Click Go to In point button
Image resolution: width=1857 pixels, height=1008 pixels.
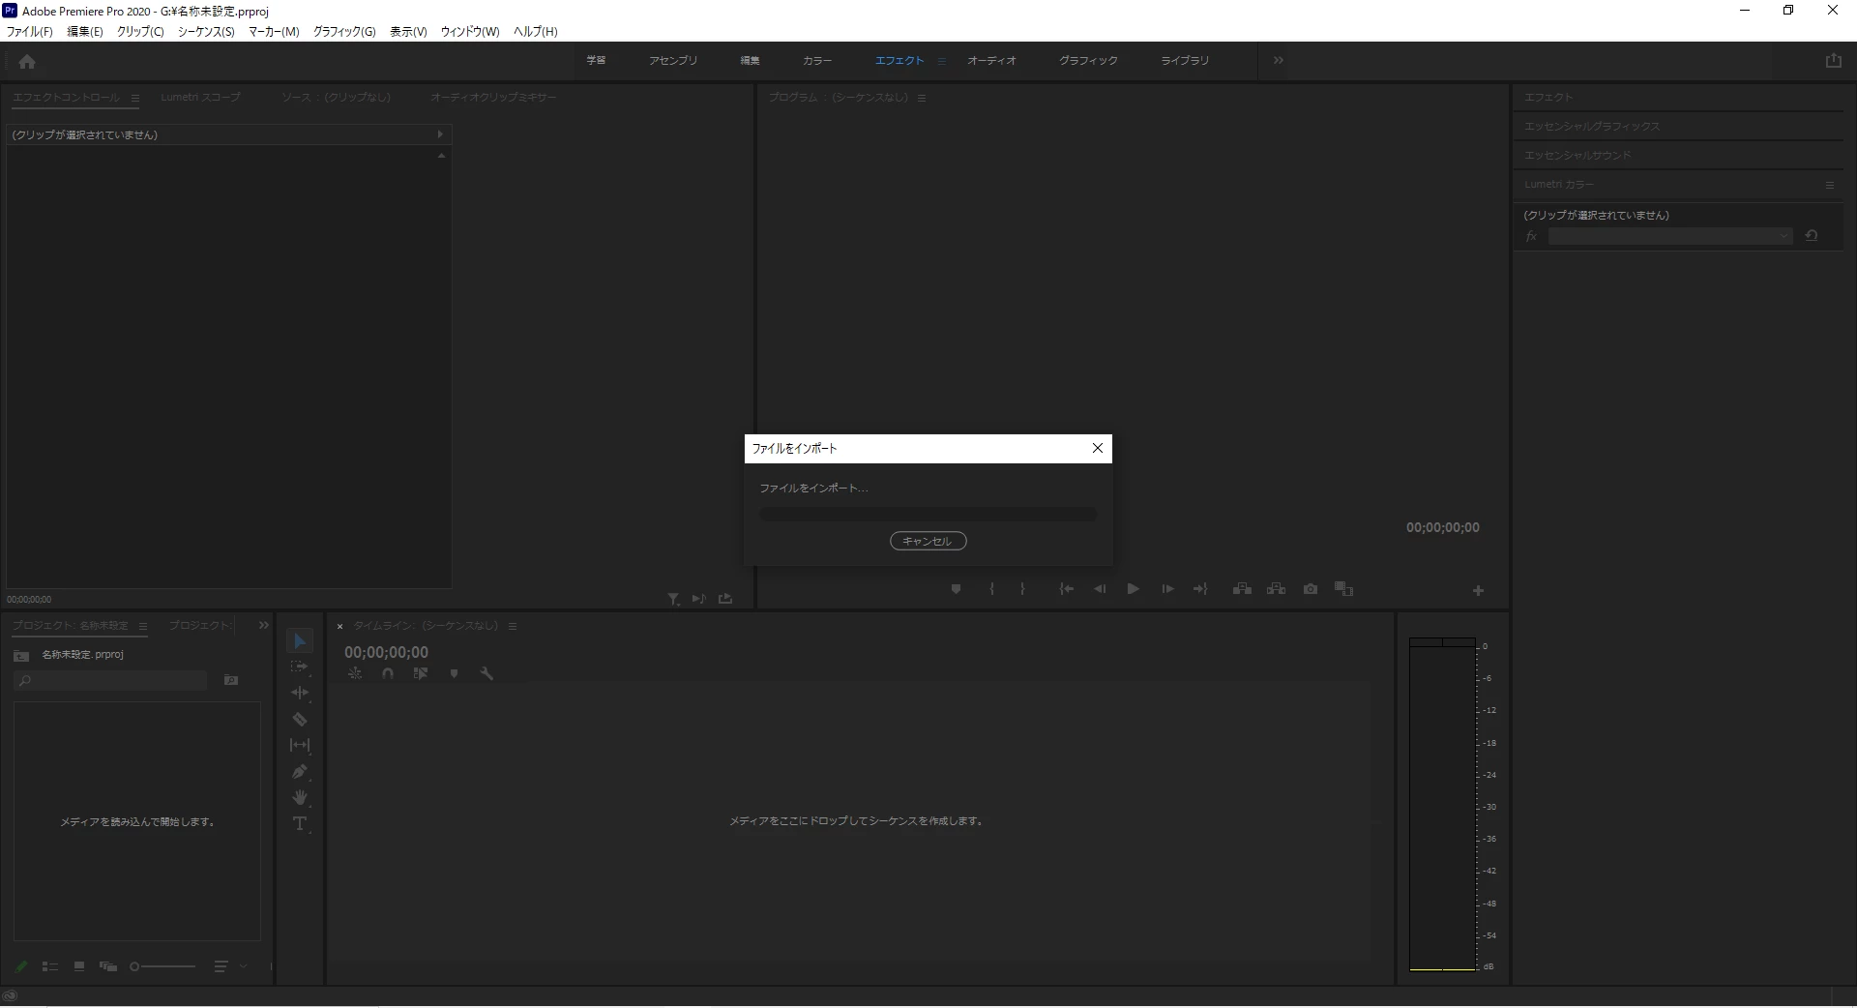click(x=1066, y=589)
